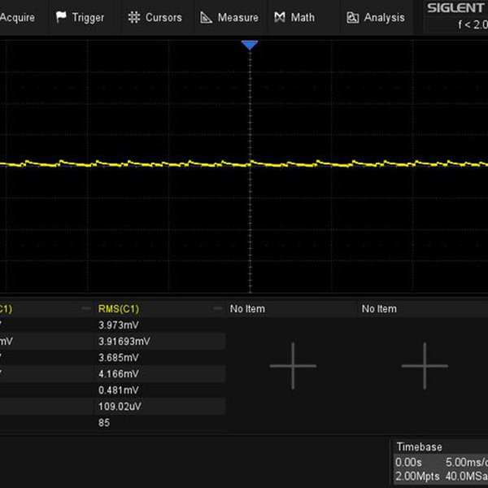Open the Analysis menu
The height and width of the screenshot is (488, 488).
[376, 17]
